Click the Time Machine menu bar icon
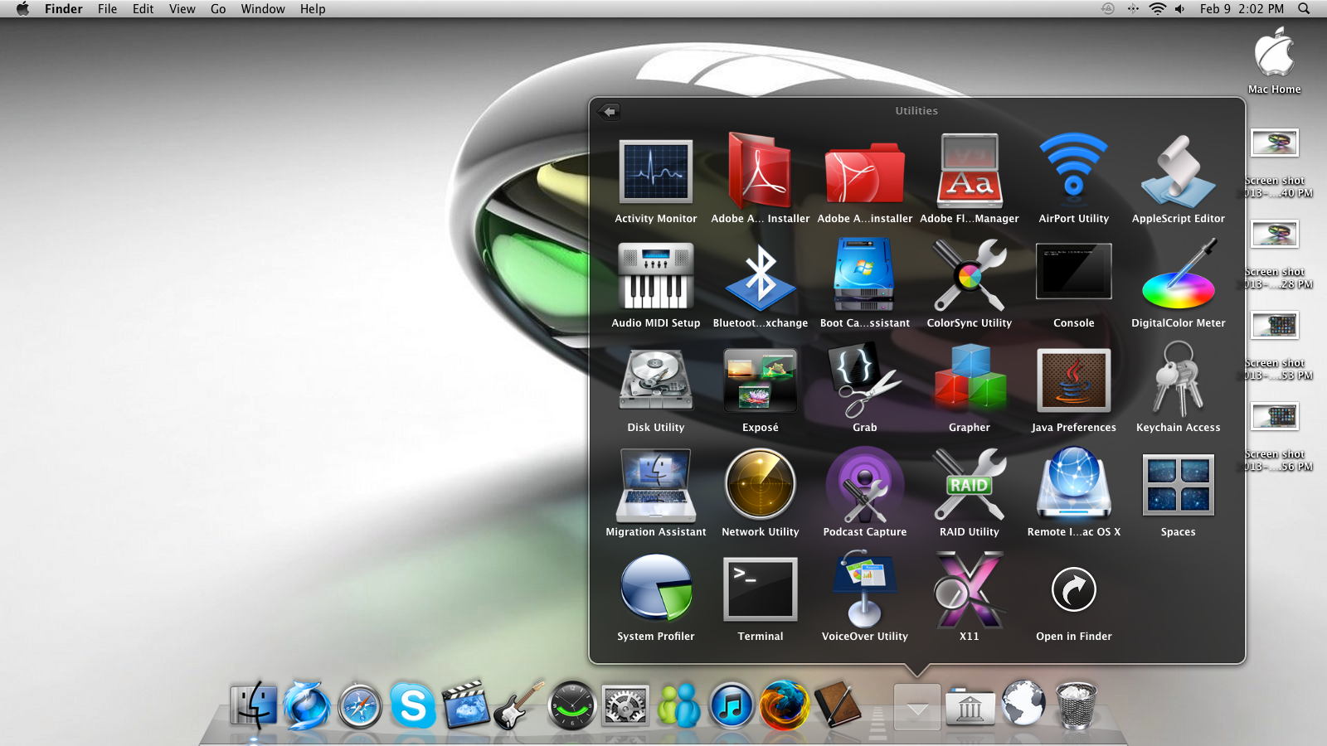Viewport: 1327px width, 746px height. 1108,9
